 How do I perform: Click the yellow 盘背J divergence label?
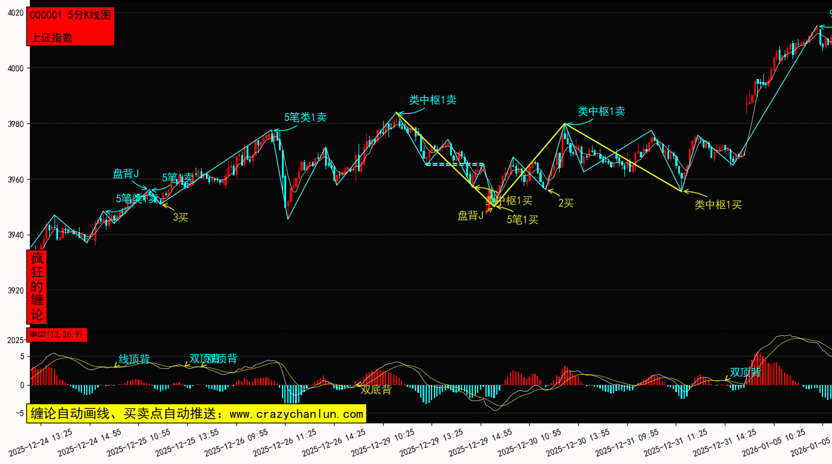click(470, 216)
